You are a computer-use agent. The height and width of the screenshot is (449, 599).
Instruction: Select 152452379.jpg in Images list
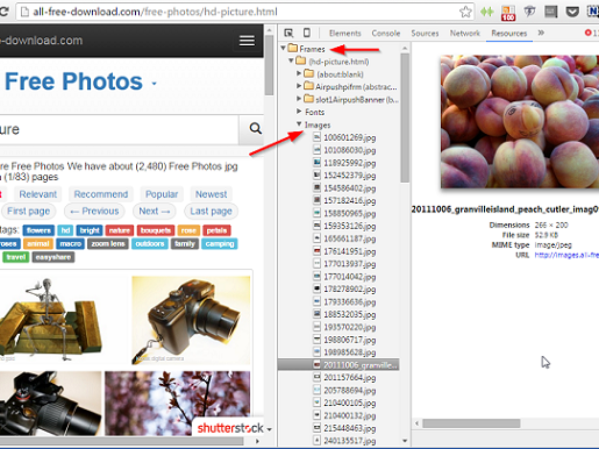[349, 175]
